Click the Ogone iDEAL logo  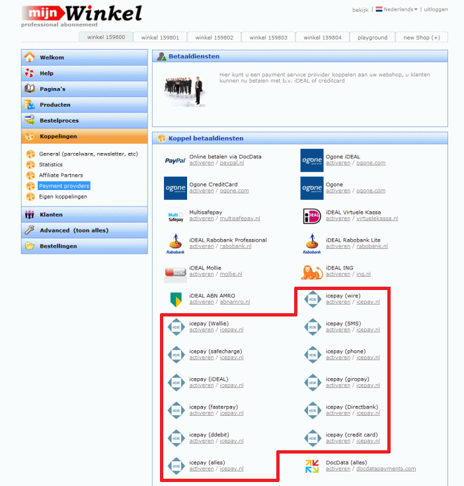pos(312,160)
